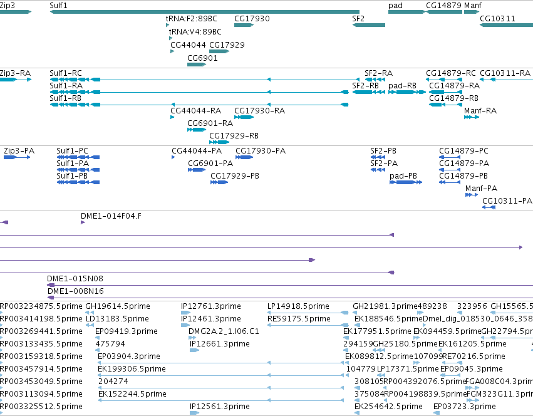The height and width of the screenshot is (416, 533).
Task: Click the Sulf1 gene label
Action: coord(58,6)
